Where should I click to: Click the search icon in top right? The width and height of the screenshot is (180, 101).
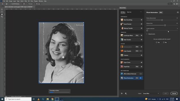point(174,4)
